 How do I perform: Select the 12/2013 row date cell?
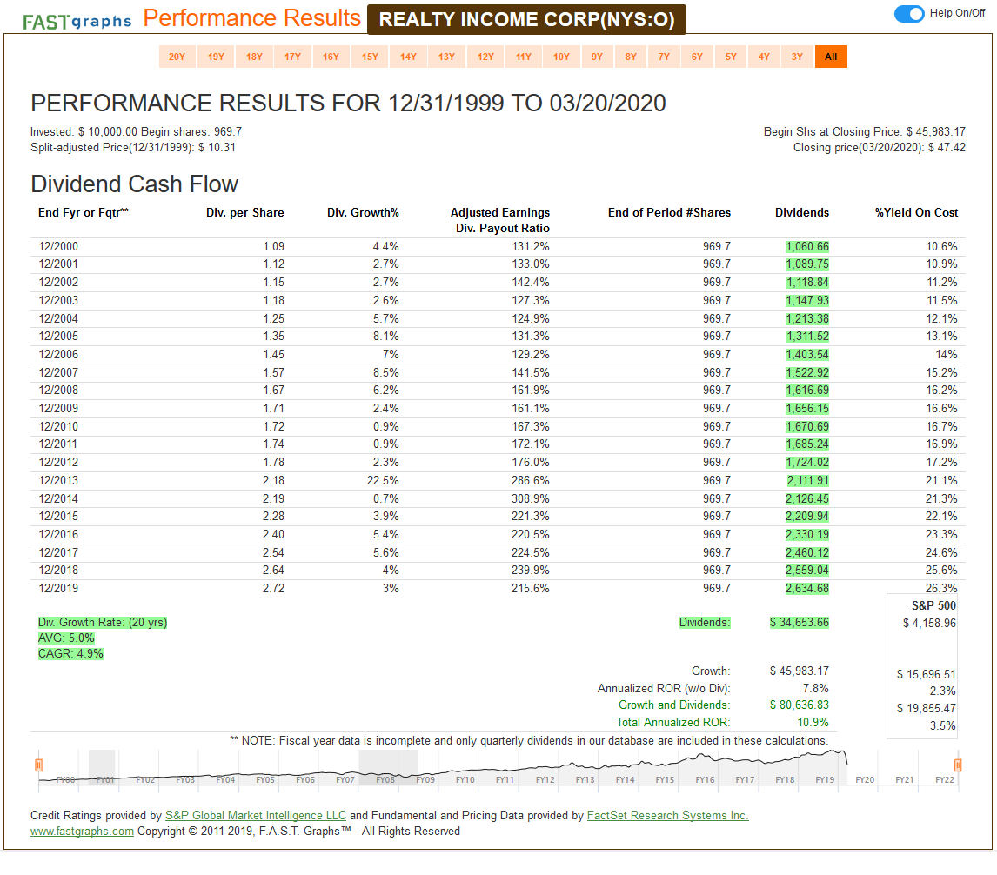tap(58, 480)
